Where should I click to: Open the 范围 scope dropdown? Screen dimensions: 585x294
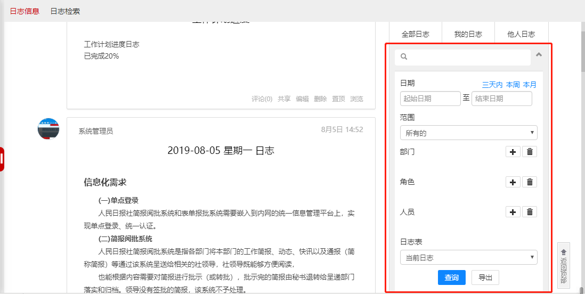pos(468,133)
